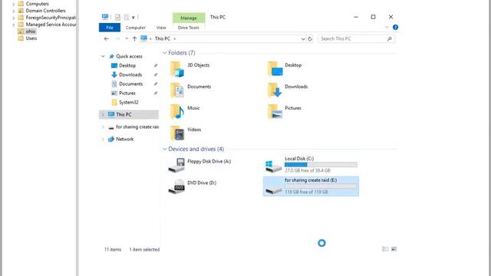Select Desktop in Quick access
Image resolution: width=491 pixels, height=276 pixels.
coord(127,66)
